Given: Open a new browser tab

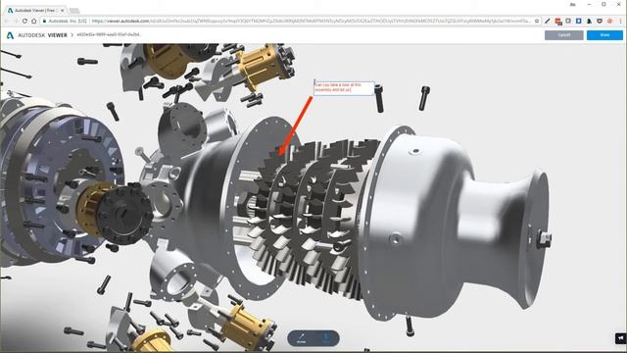Looking at the screenshot, I should (74, 11).
